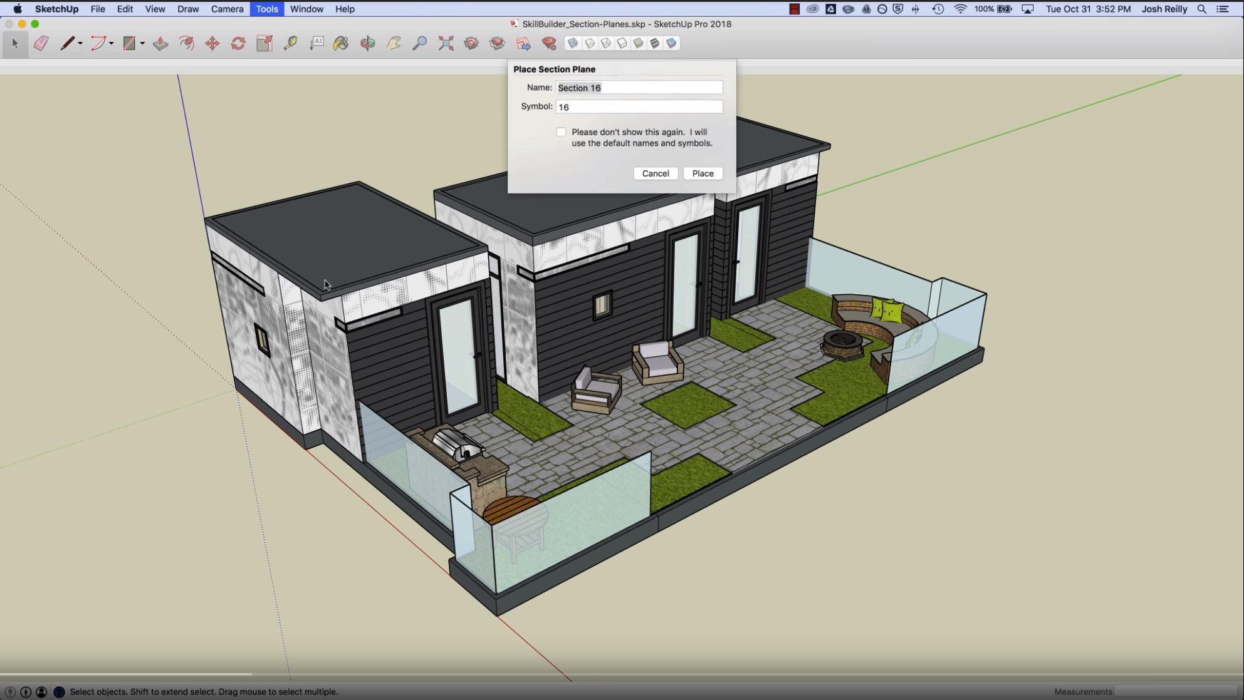The width and height of the screenshot is (1244, 700).
Task: Click the section Symbol input field
Action: (x=639, y=107)
